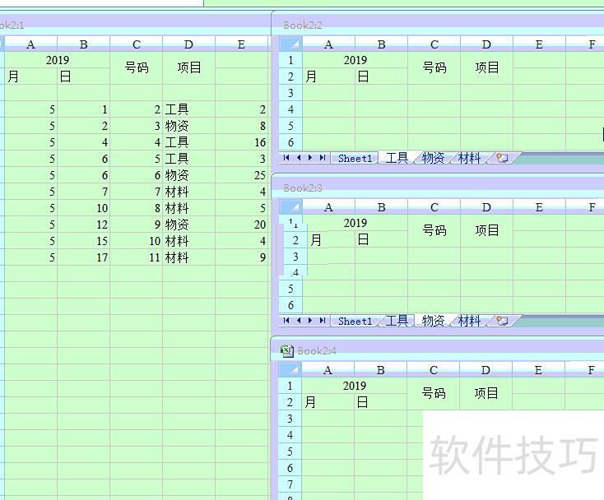Select column D header in Book2:4

486,370
